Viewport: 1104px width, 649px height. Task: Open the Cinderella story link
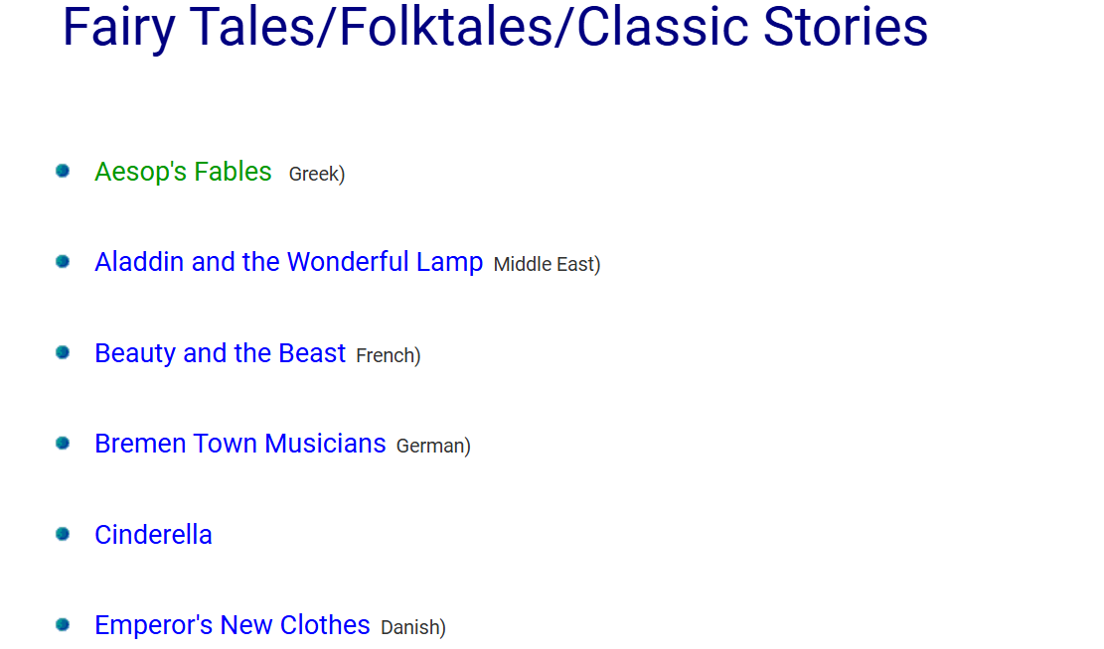coord(153,535)
